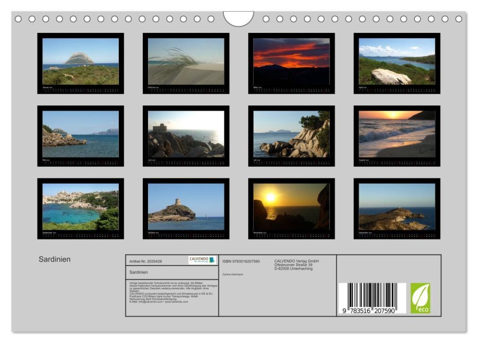Click the CALVENDO logo

202,260
